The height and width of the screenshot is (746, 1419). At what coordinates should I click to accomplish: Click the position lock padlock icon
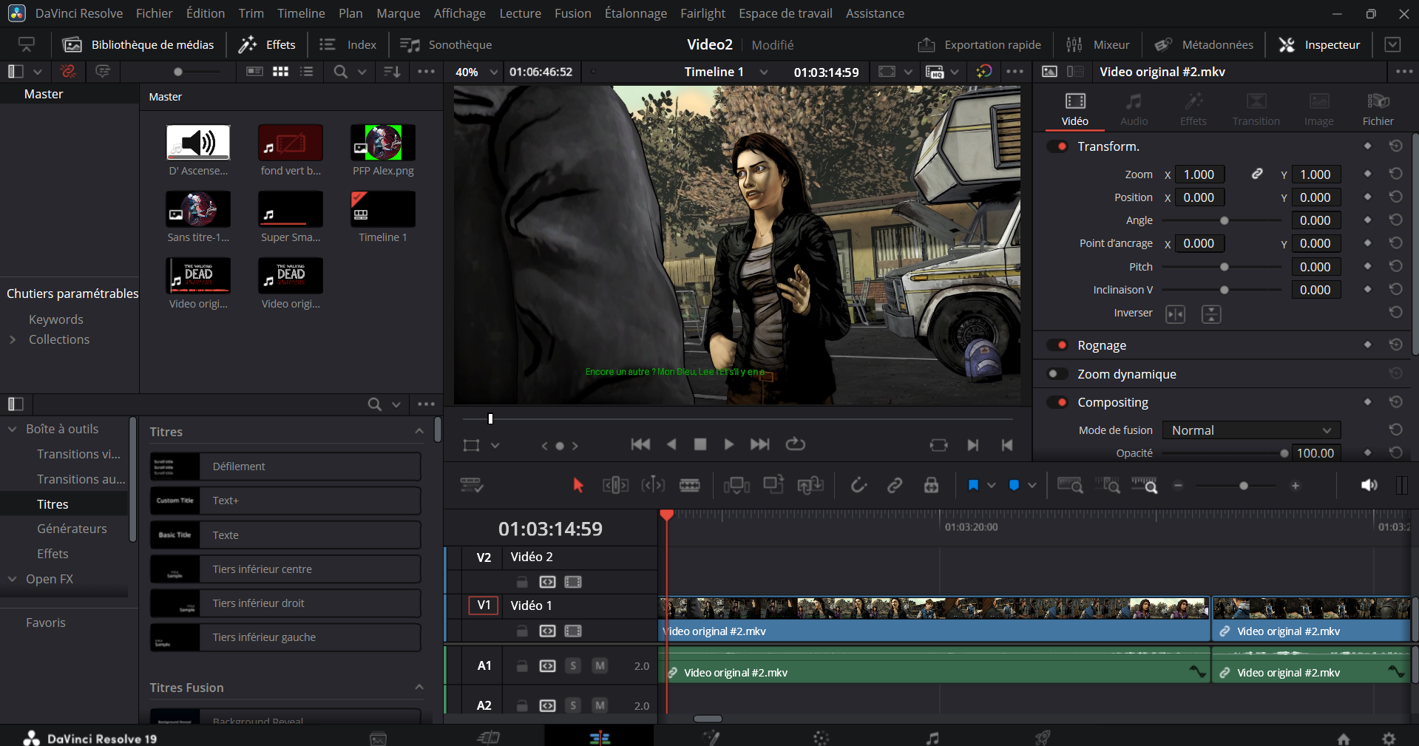pos(931,486)
